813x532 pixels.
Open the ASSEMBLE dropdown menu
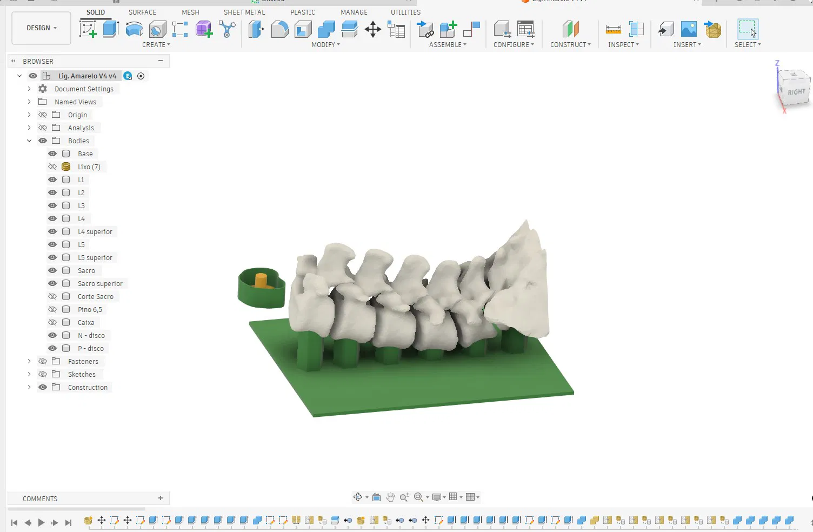448,45
